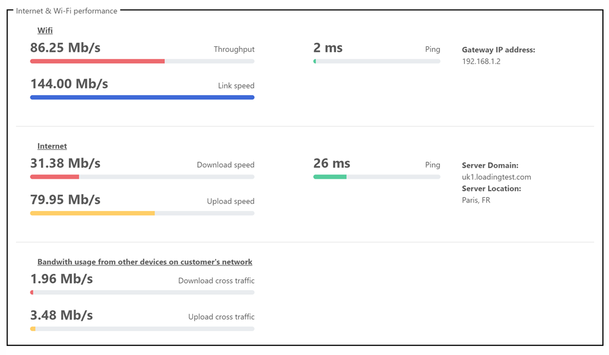The height and width of the screenshot is (355, 609).
Task: Click the Gateway IP address label
Action: click(498, 49)
